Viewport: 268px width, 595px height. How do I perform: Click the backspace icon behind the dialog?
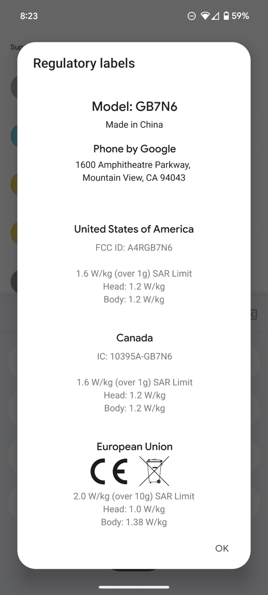click(254, 314)
